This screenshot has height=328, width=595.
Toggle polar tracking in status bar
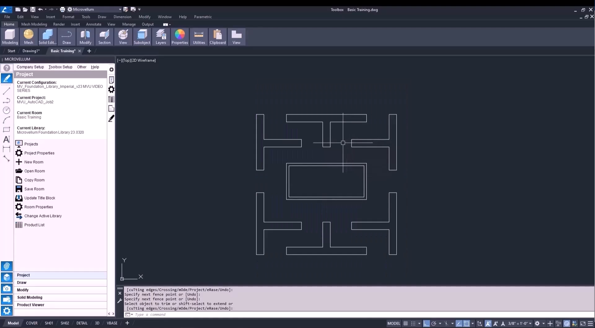[434, 323]
